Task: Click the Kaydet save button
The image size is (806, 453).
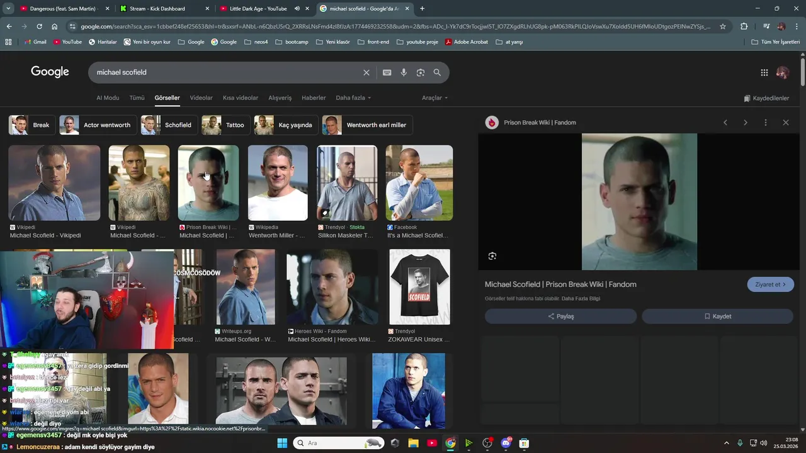Action: [717, 316]
